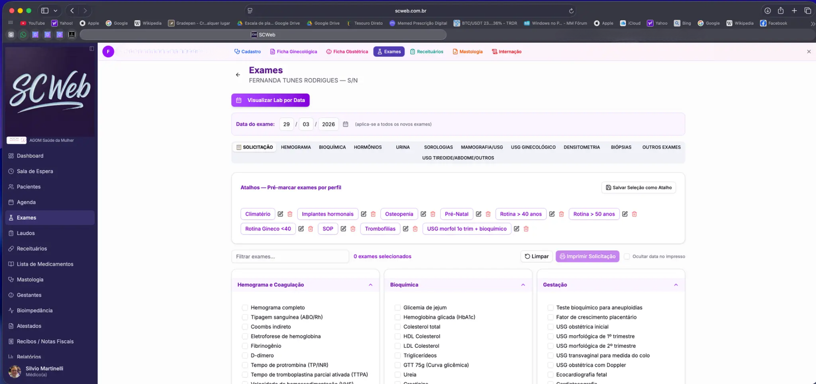This screenshot has width=816, height=384.
Task: Edit the Trombofilias shortcut
Action: pyautogui.click(x=405, y=229)
